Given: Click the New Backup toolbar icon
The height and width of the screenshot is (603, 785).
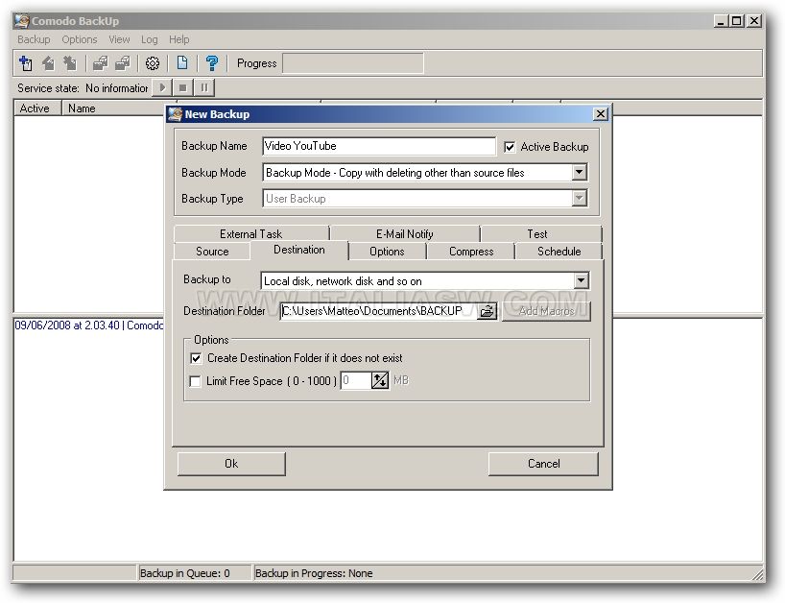Looking at the screenshot, I should pos(26,63).
